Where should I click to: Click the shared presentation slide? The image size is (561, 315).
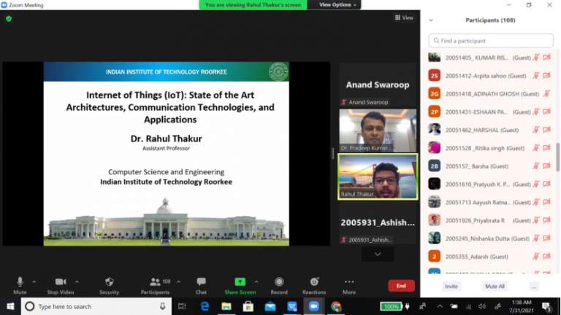point(167,154)
